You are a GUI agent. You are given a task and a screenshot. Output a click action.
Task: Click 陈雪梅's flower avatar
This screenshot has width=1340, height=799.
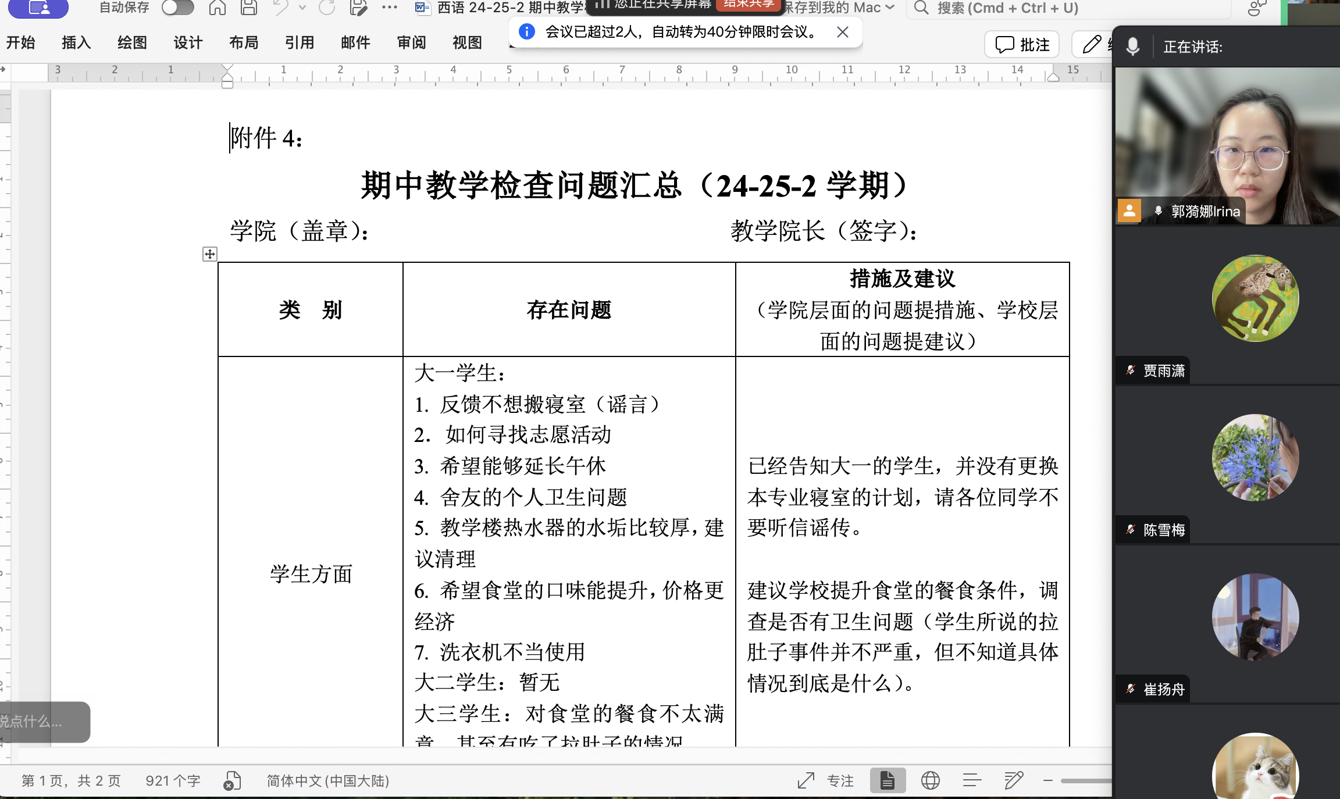(x=1255, y=458)
